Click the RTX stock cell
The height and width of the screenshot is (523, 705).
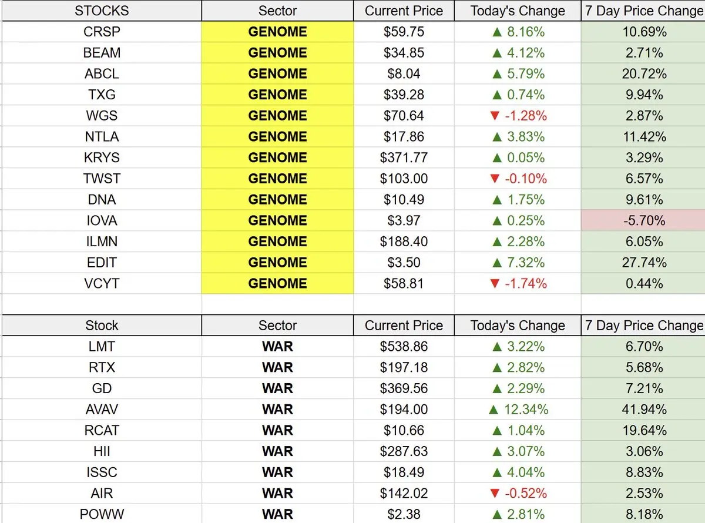coord(102,368)
